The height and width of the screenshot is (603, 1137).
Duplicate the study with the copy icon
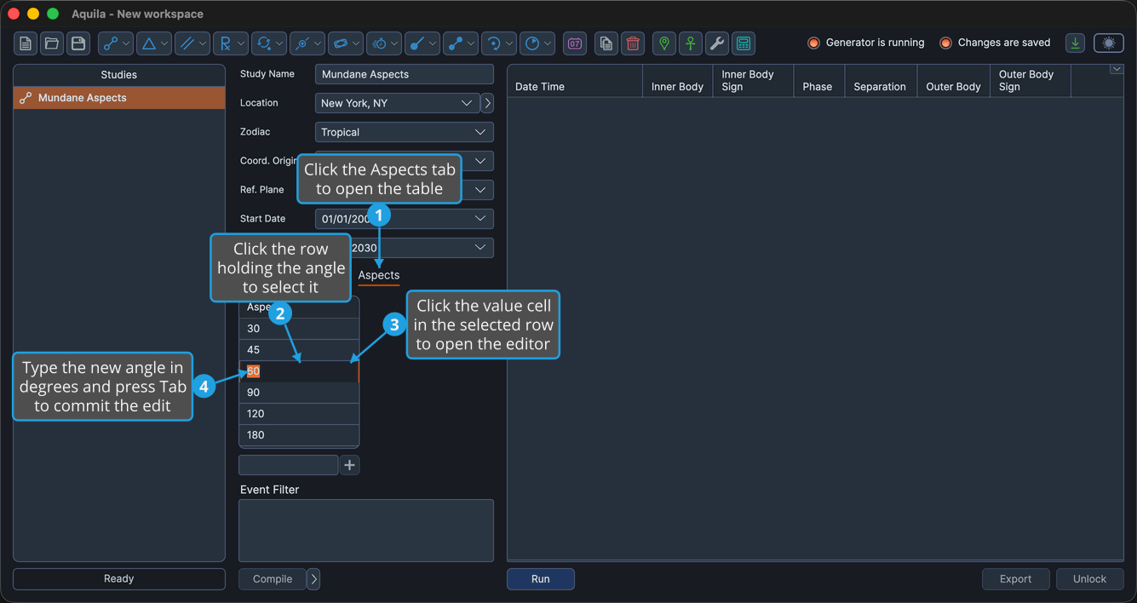(606, 43)
